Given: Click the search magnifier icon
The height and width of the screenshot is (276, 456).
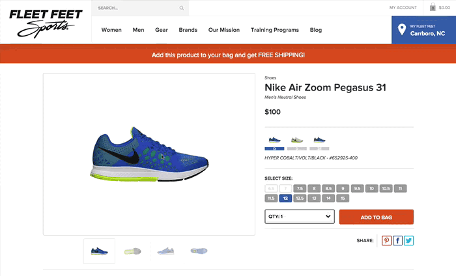Looking at the screenshot, I should 181,8.
